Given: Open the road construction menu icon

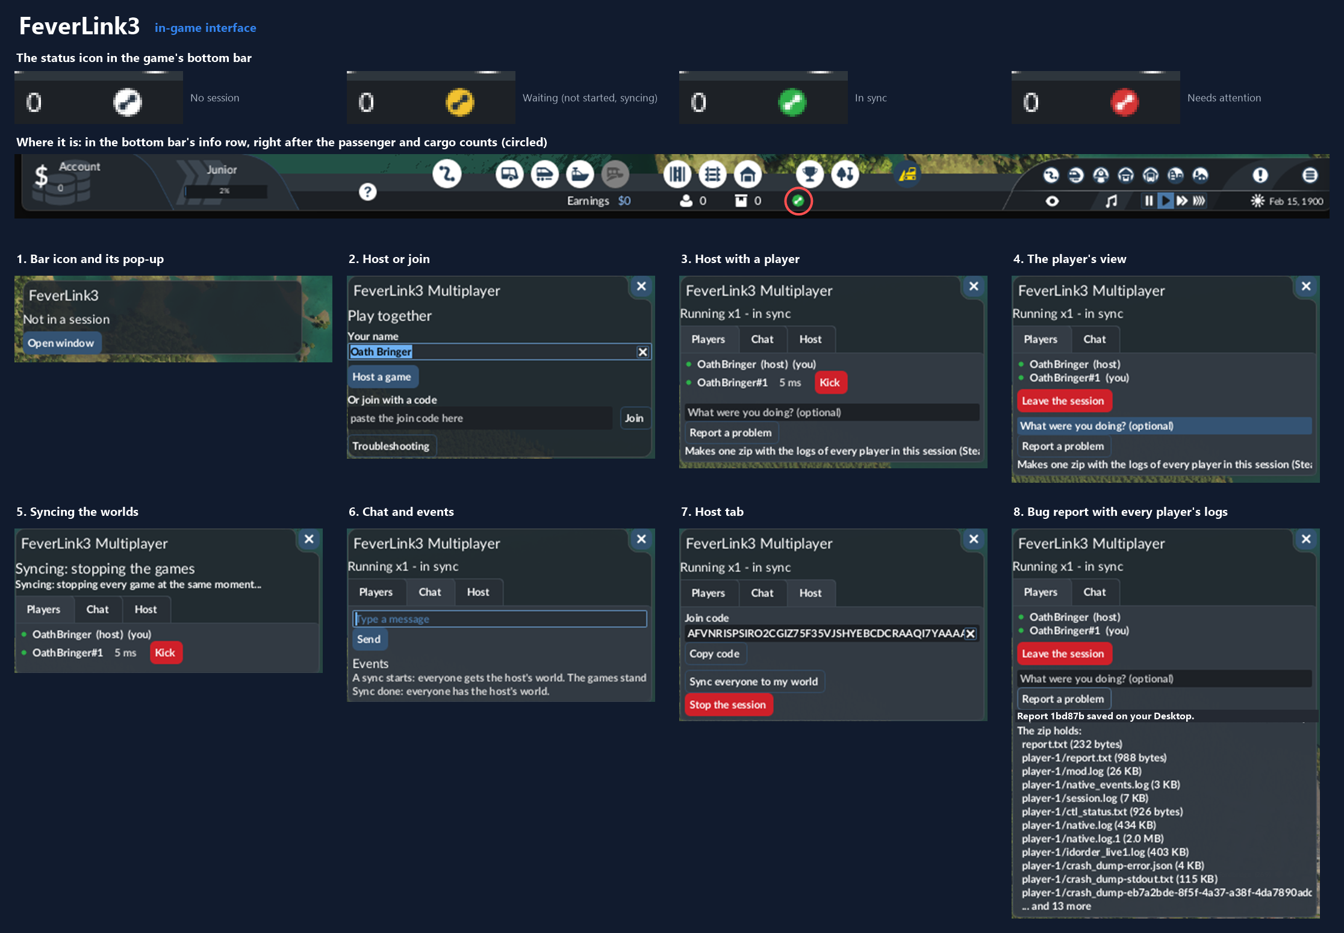Looking at the screenshot, I should (677, 175).
